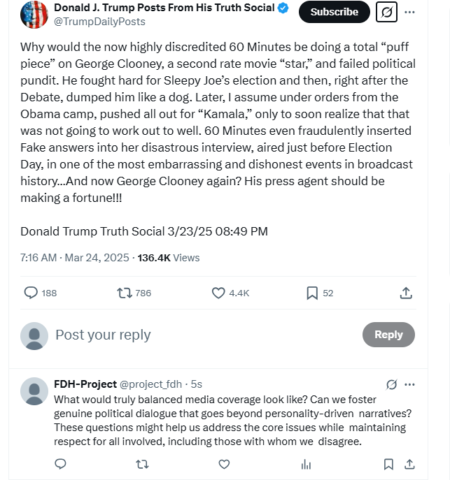The image size is (450, 480).
Task: Reply to the main post via comment icon
Action: 31,293
